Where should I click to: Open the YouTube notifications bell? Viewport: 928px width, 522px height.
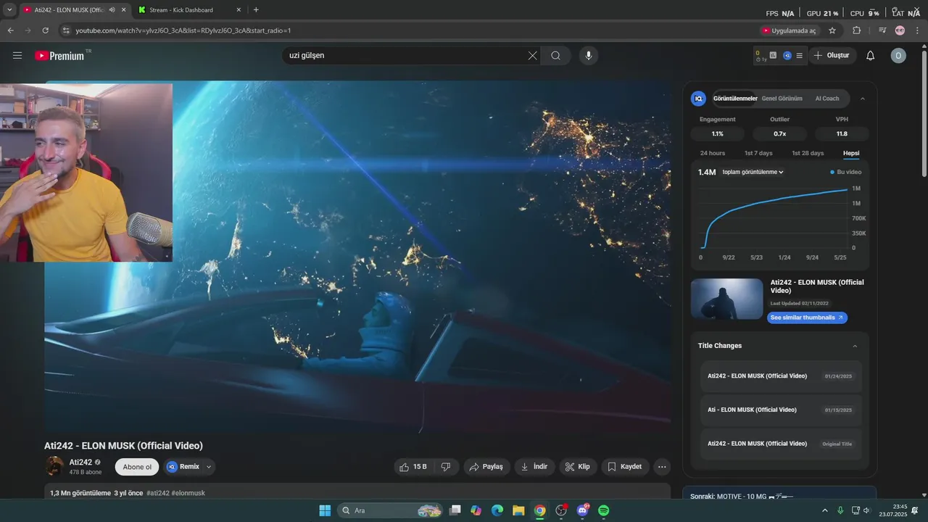point(871,55)
